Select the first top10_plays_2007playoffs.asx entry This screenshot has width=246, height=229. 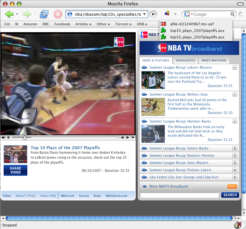196,31
